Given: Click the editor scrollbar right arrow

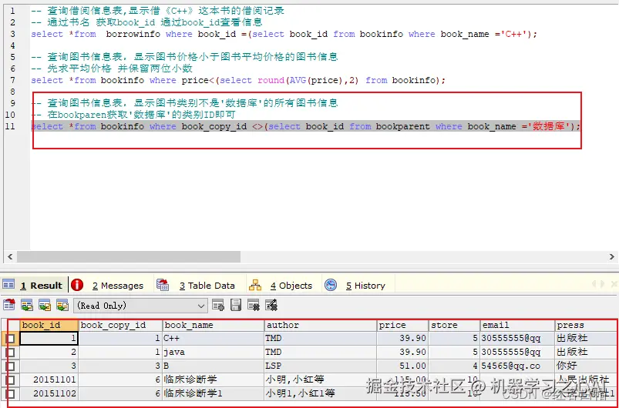Looking at the screenshot, I should [612, 256].
